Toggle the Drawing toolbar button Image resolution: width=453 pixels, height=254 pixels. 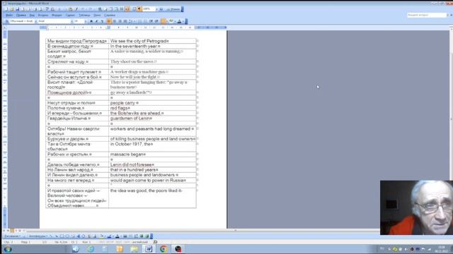127,9
